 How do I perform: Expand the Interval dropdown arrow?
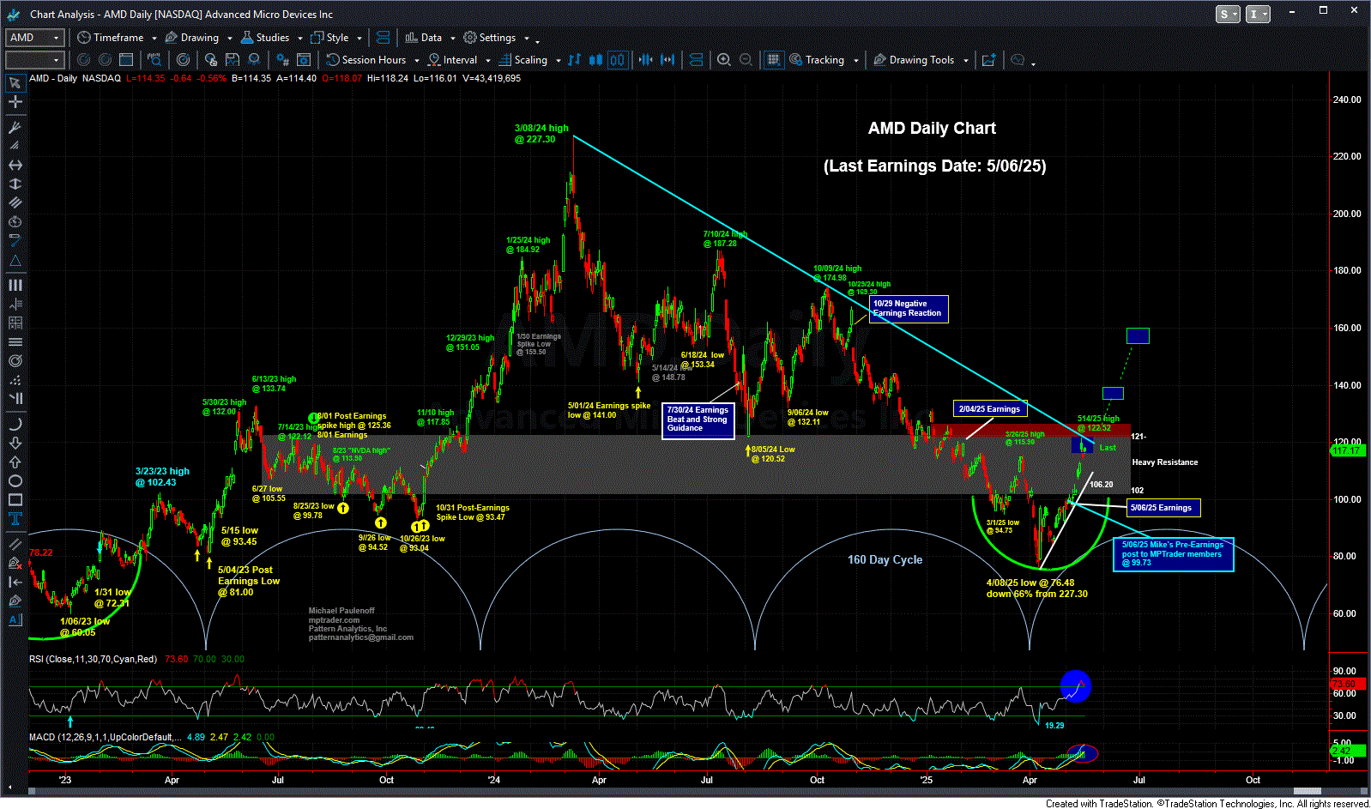[488, 61]
